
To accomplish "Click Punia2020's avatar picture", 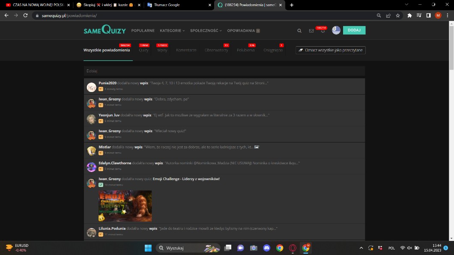I will pos(91,87).
